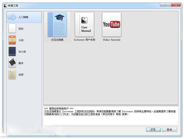
Task: Click the 小说 category label
Action: click(x=21, y=40)
